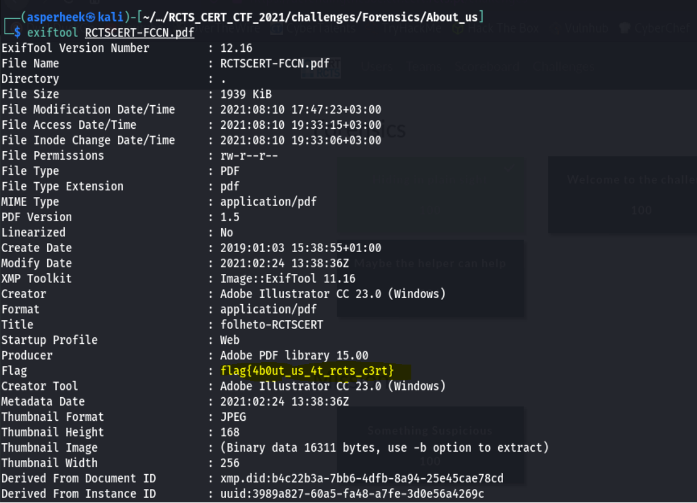Viewport: 697px width, 503px height.
Task: Click the 'Flag' field label
Action: click(x=14, y=371)
